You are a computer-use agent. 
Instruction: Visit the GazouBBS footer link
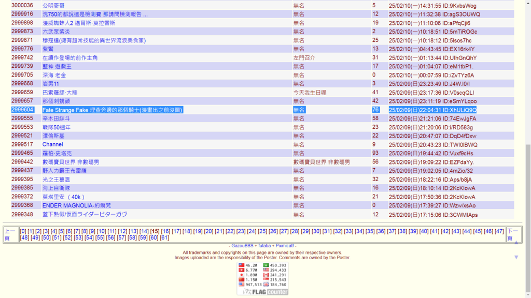coord(242,246)
